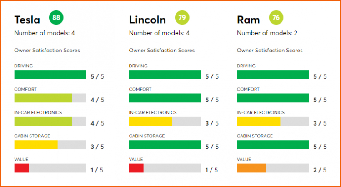Click Ram's score badge showing 76
Screen dimensions: 341x187
point(276,18)
